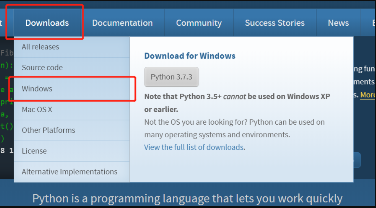Click the yellow More link at right edge

(x=367, y=95)
